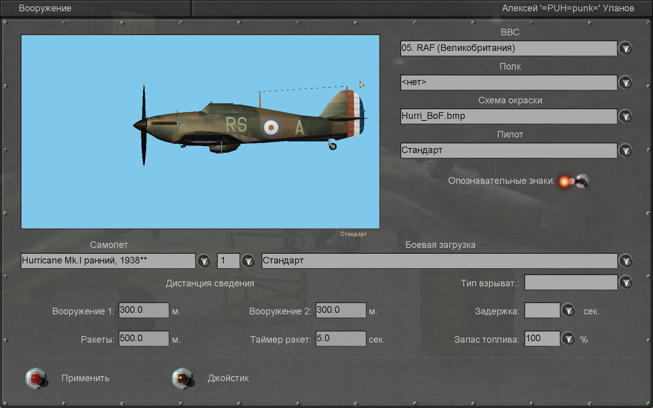The width and height of the screenshot is (653, 408).
Task: Expand the Полк regiment dropdown arrow
Action: point(625,82)
